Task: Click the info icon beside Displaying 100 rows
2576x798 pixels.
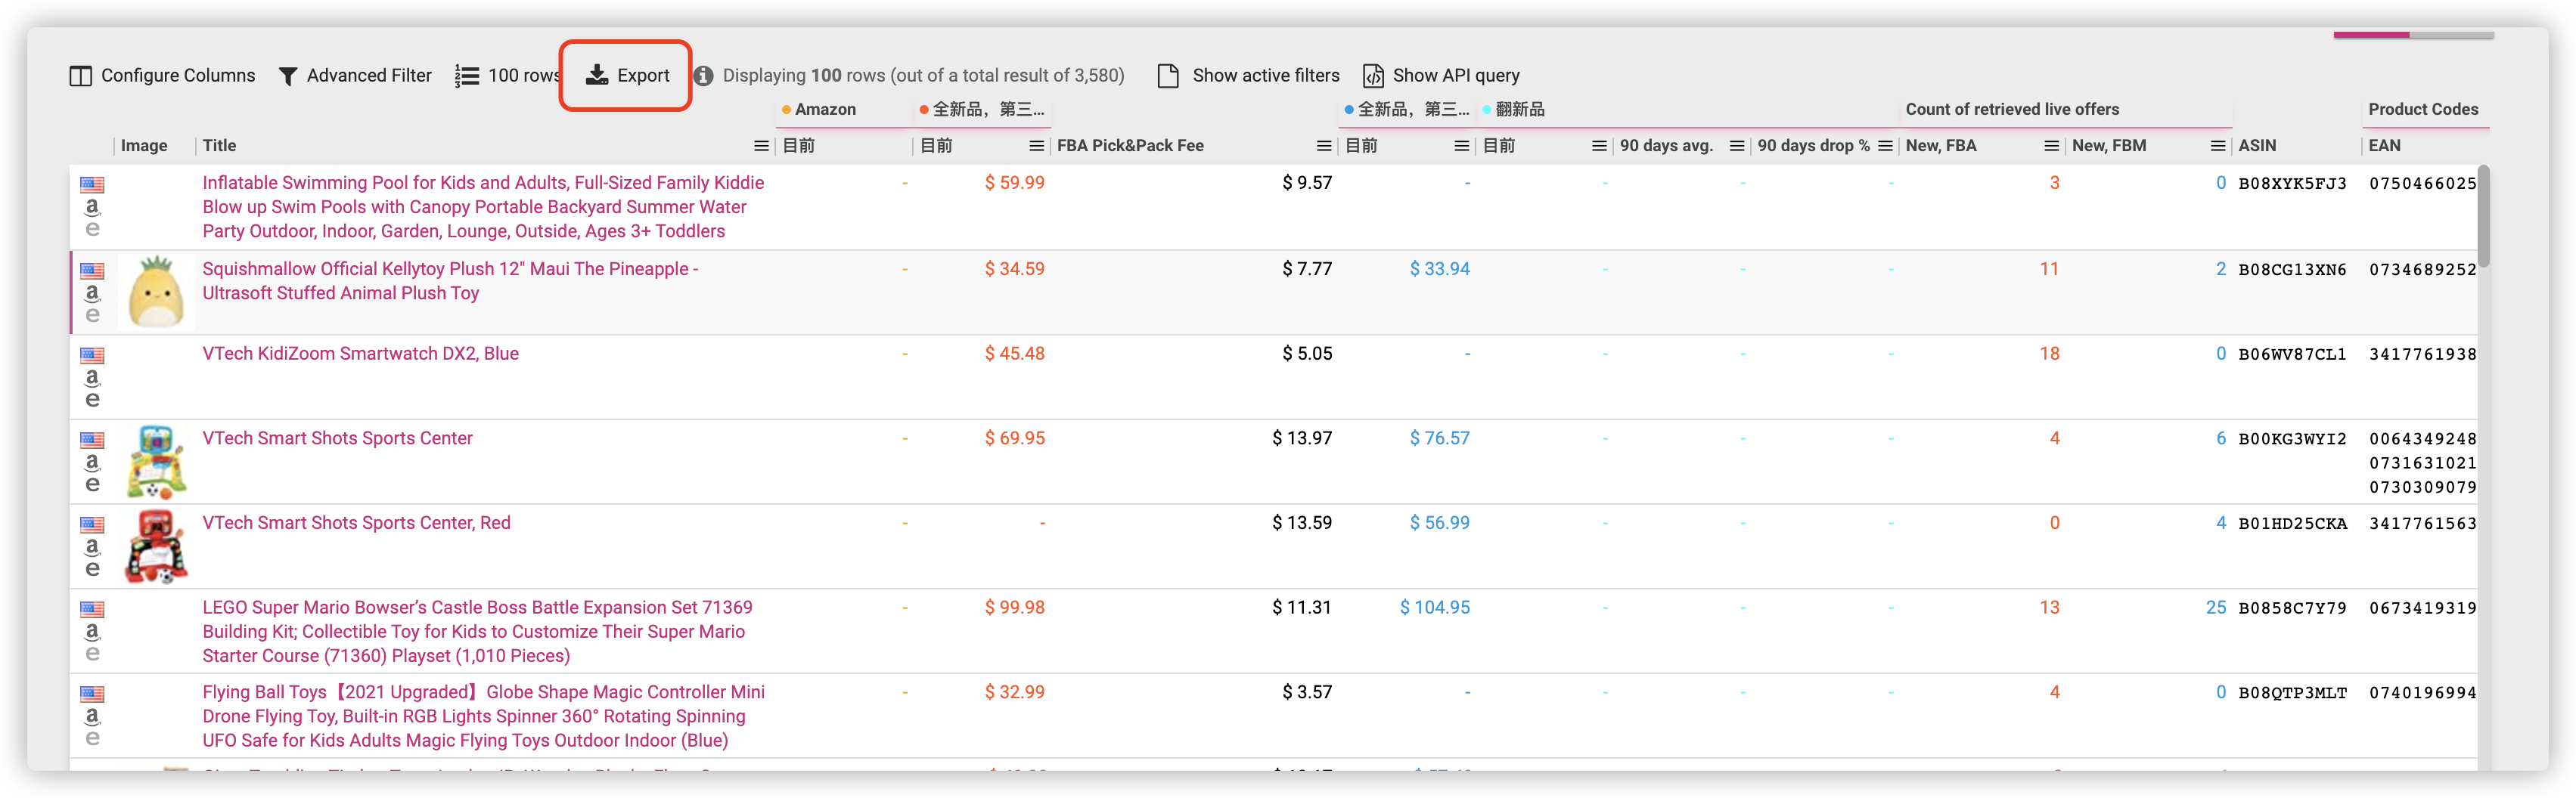Action: (x=704, y=76)
